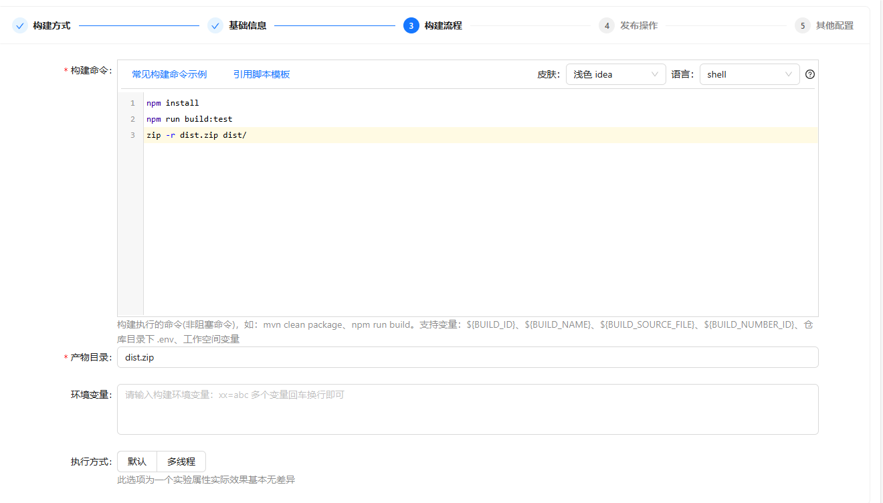This screenshot has width=883, height=503.
Task: Click the step 4 circle icon
Action: (x=606, y=25)
